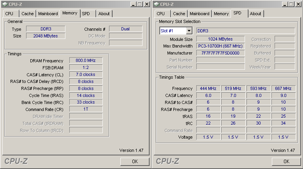This screenshot has width=303, height=169.
Task: Click the empty Part Number field
Action: coord(220,60)
